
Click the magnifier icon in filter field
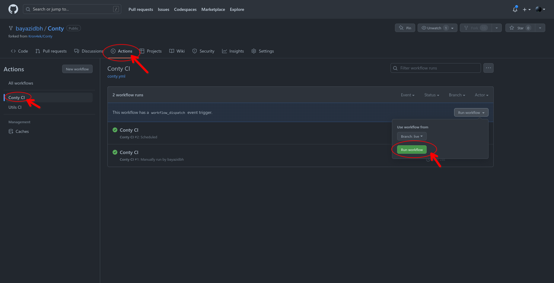395,68
